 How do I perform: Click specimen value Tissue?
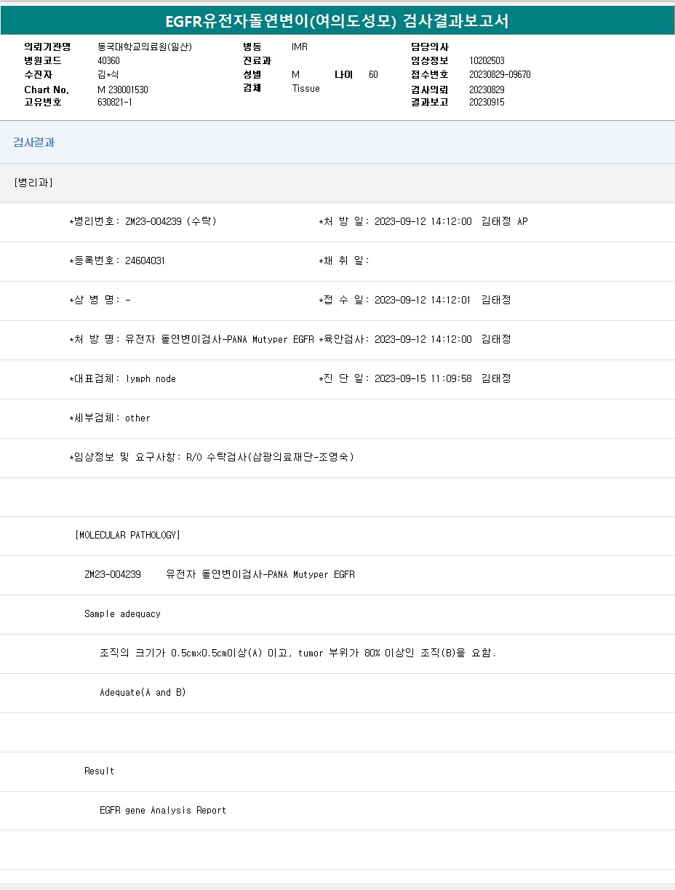tap(305, 88)
